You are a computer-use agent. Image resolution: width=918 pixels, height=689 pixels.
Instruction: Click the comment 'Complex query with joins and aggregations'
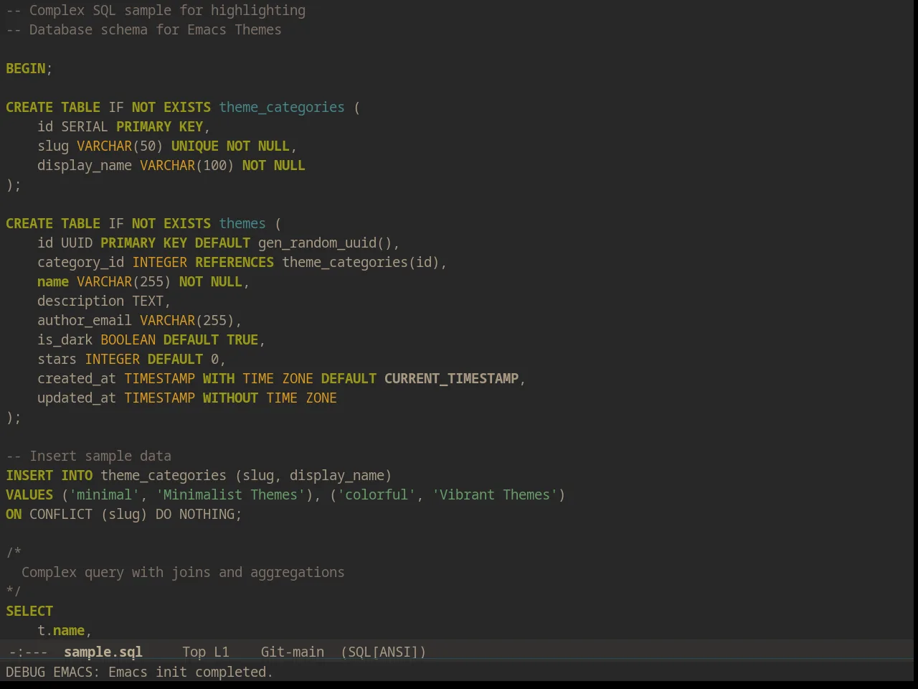click(x=183, y=572)
